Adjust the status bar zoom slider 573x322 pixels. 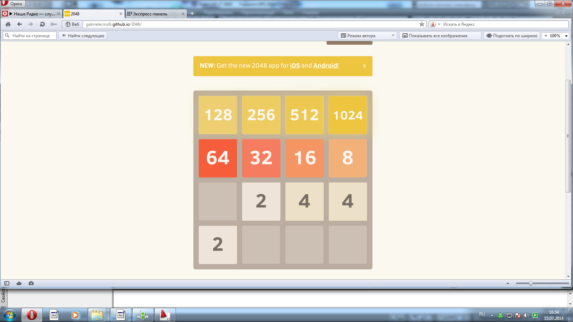531,283
